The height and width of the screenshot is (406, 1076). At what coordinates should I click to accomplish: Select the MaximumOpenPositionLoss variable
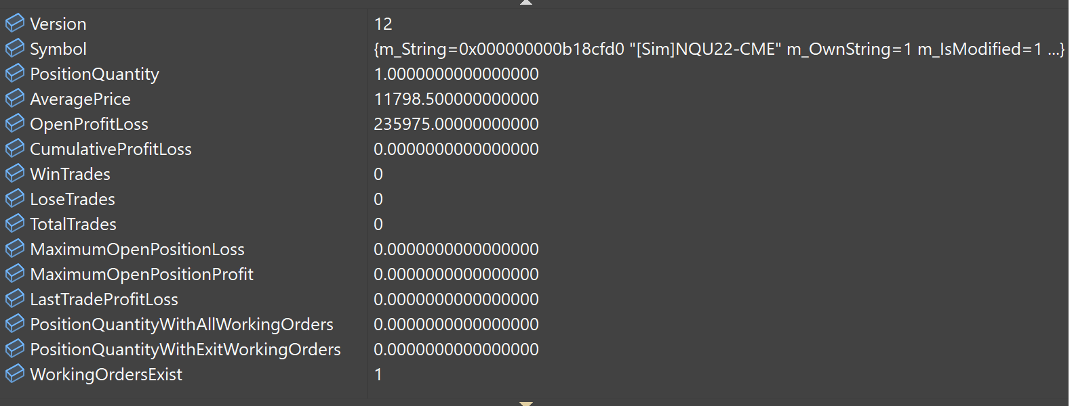click(137, 250)
